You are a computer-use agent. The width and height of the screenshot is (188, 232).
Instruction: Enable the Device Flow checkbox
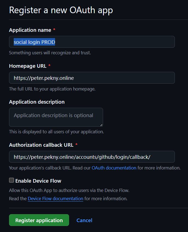tap(12, 180)
